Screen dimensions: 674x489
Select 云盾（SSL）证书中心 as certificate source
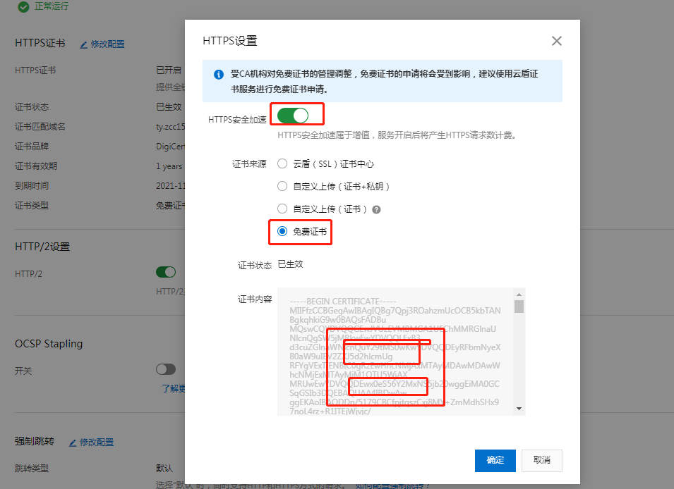(x=282, y=164)
